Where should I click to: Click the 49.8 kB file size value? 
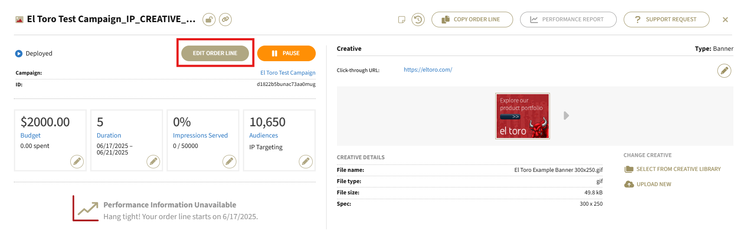click(x=593, y=193)
